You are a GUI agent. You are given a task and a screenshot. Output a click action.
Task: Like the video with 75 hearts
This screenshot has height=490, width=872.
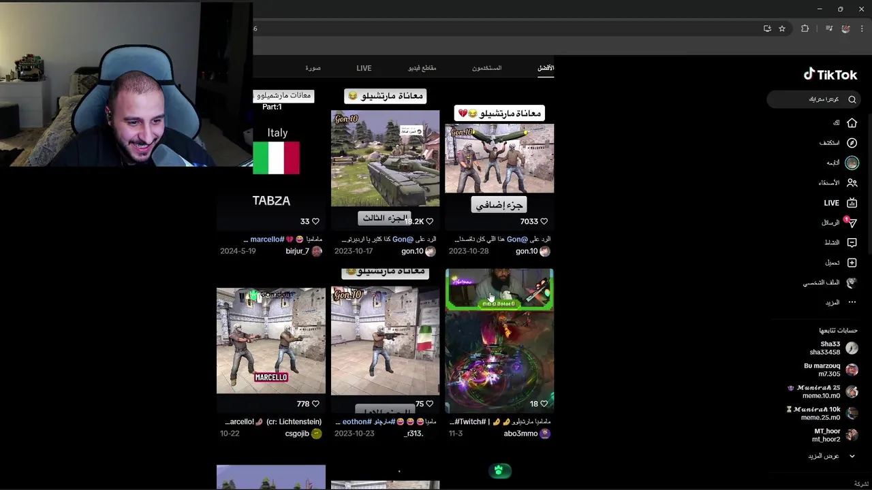(430, 404)
